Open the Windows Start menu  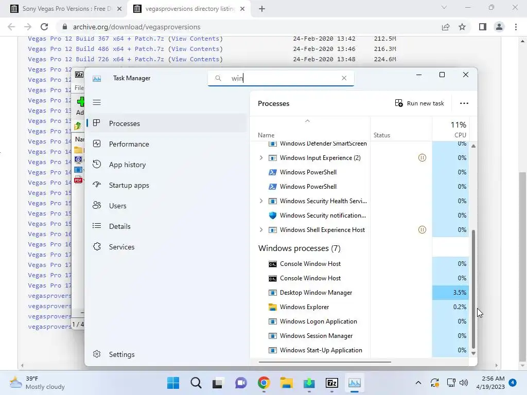tap(173, 383)
